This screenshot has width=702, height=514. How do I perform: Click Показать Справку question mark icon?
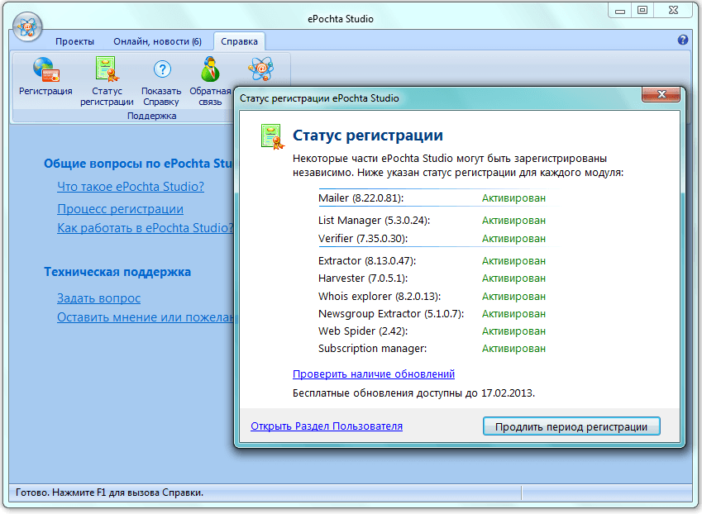click(161, 69)
